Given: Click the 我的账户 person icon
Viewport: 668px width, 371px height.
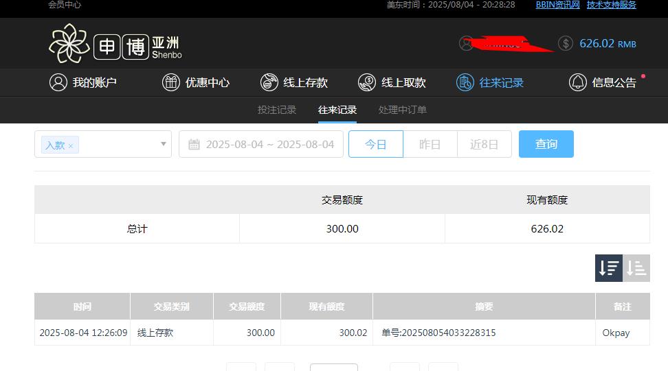Looking at the screenshot, I should pyautogui.click(x=58, y=82).
